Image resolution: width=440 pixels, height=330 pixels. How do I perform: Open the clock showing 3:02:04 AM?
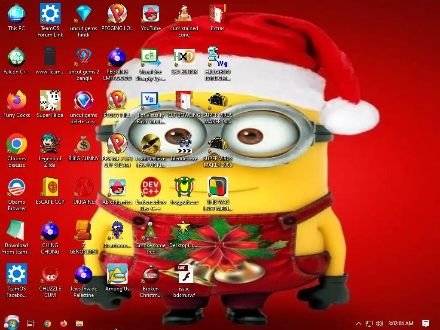click(401, 324)
